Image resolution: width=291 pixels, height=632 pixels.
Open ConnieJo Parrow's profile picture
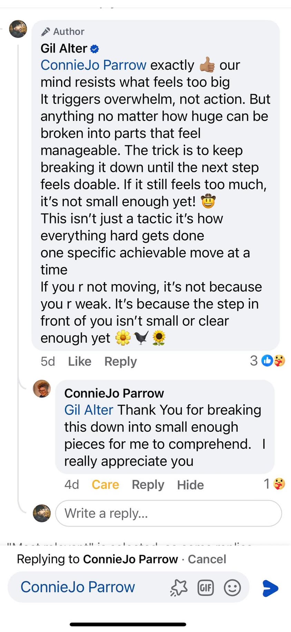[42, 389]
